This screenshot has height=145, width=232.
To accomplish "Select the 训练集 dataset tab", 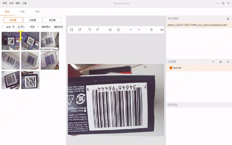I will pyautogui.click(x=32, y=20).
